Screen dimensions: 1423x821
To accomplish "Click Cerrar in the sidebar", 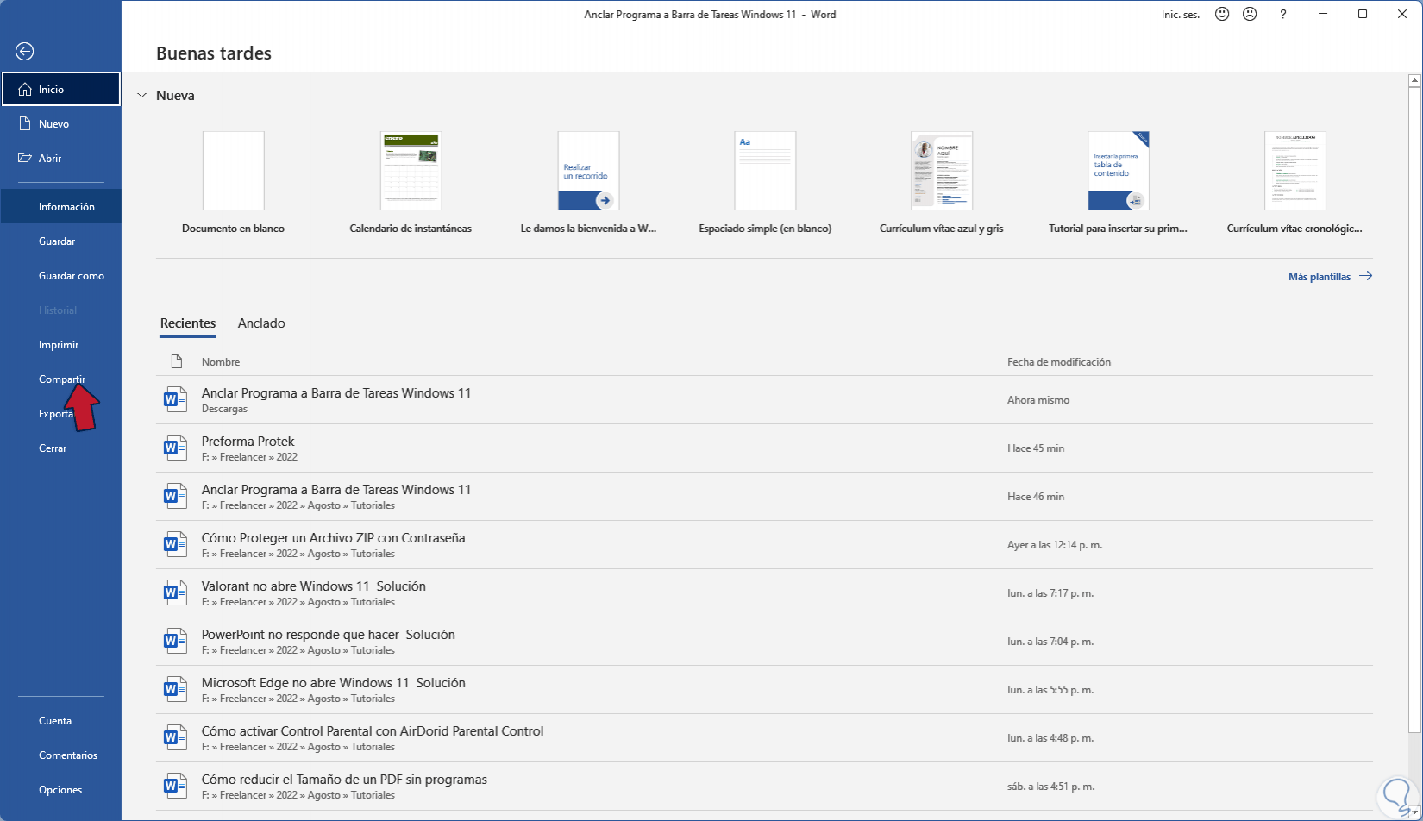I will pos(61,448).
